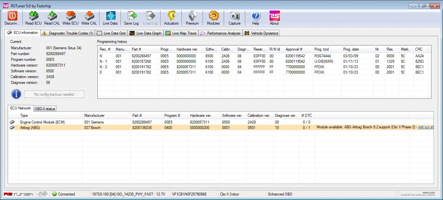Click the Manufacturer header in ECU Network
The width and height of the screenshot is (443, 200).
pyautogui.click(x=106, y=116)
